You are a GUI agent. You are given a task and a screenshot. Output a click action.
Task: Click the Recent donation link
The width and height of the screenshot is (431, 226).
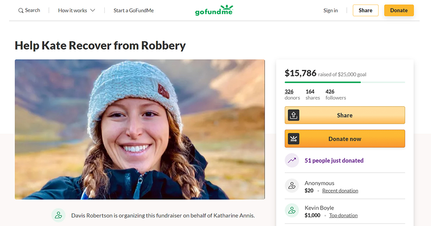click(340, 191)
